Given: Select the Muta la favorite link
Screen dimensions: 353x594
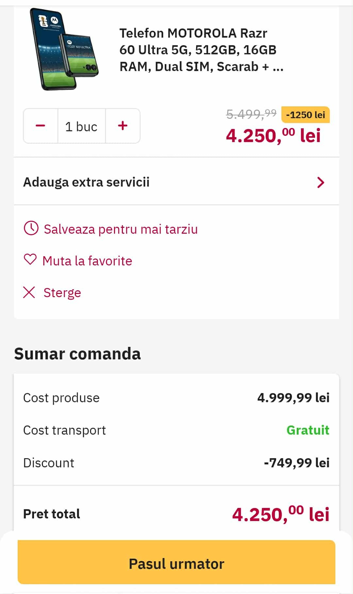Looking at the screenshot, I should [x=87, y=261].
